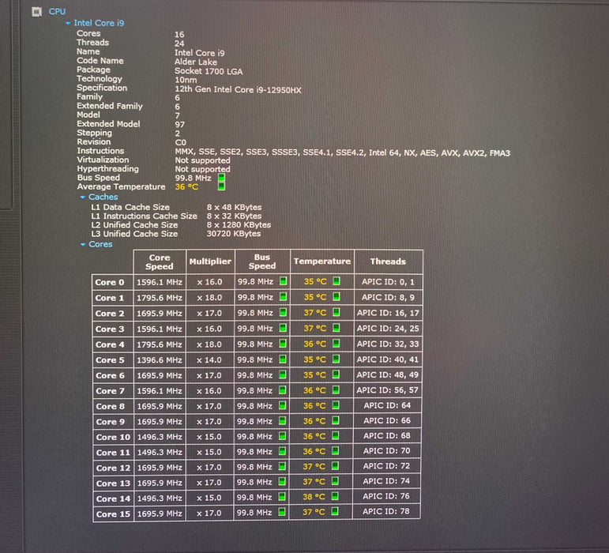The height and width of the screenshot is (553, 609).
Task: Collapse the Caches section arrow
Action: [x=82, y=197]
